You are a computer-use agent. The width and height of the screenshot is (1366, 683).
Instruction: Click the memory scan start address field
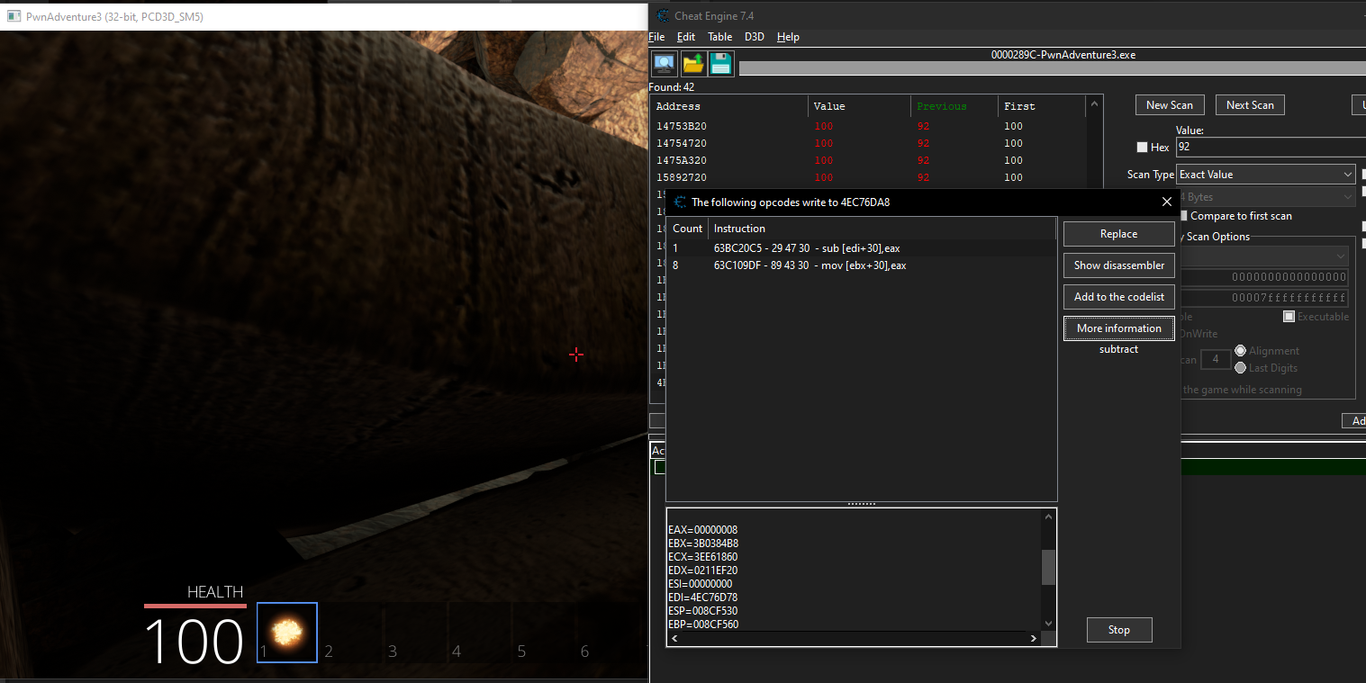tap(1264, 277)
